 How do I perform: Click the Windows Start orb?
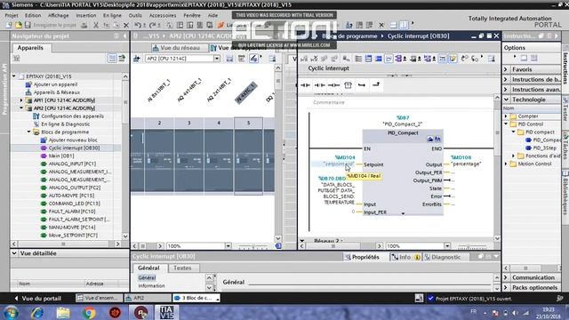tap(11, 312)
